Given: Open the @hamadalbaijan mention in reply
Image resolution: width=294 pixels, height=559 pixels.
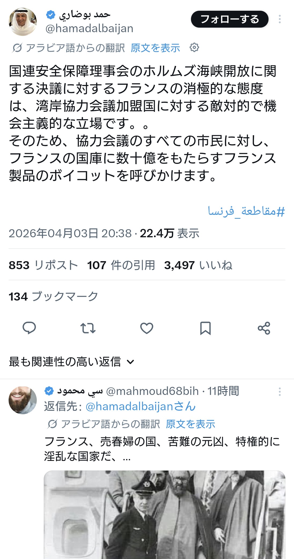Looking at the screenshot, I should (141, 406).
